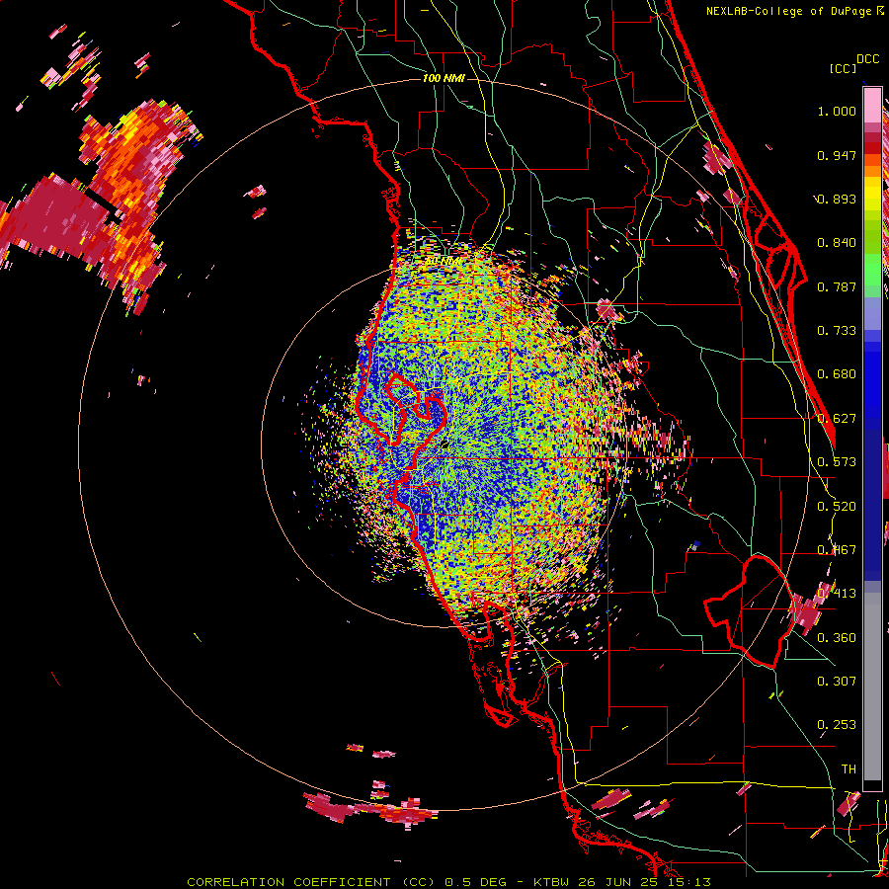
Task: Select the 0.733 scale value
Action: (x=837, y=331)
